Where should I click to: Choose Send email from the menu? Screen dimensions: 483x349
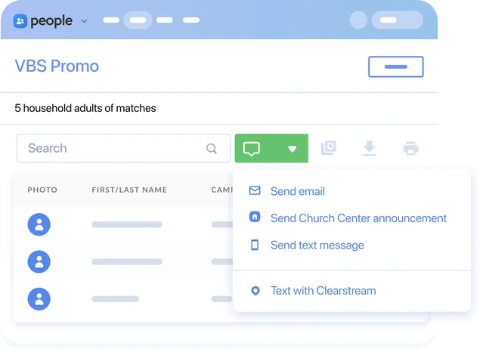(x=298, y=191)
